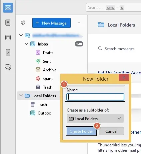Click the Get Messages cloud icon
The width and height of the screenshot is (141, 154).
23,23
